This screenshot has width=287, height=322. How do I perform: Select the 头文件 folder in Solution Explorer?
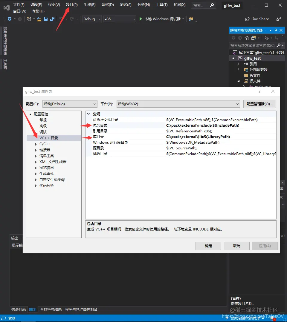coord(255,75)
